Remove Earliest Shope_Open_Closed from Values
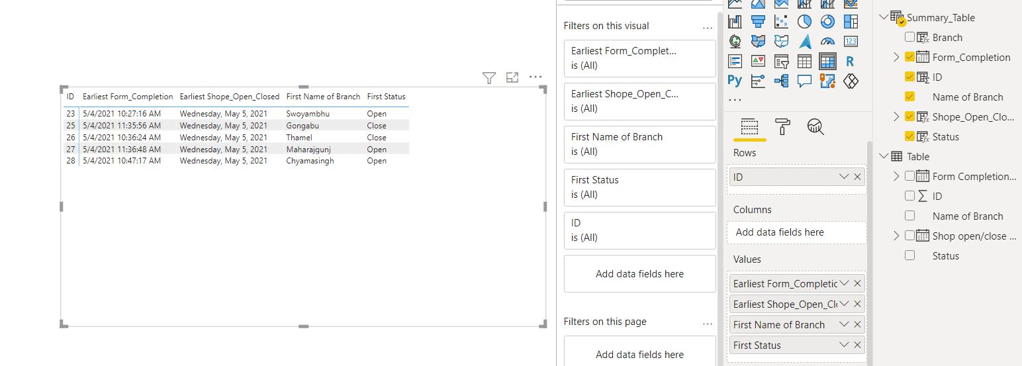This screenshot has height=366, width=1022. [x=858, y=304]
